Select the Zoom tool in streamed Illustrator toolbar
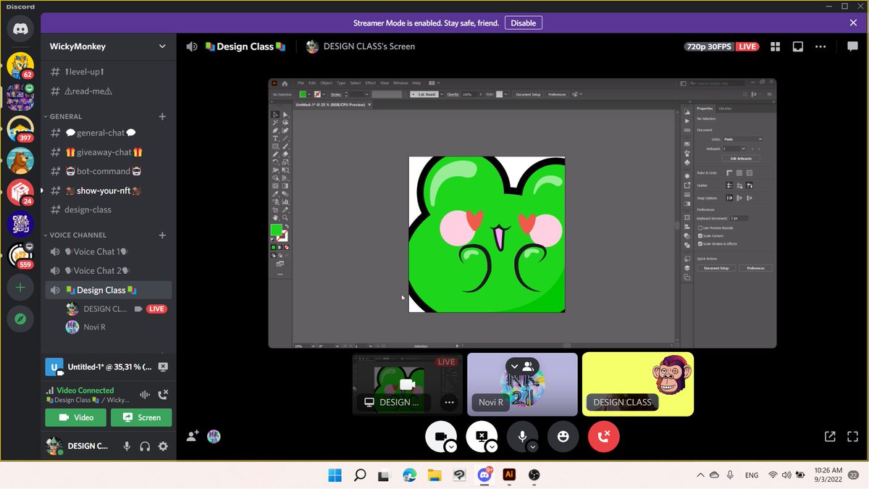869x489 pixels. [285, 217]
